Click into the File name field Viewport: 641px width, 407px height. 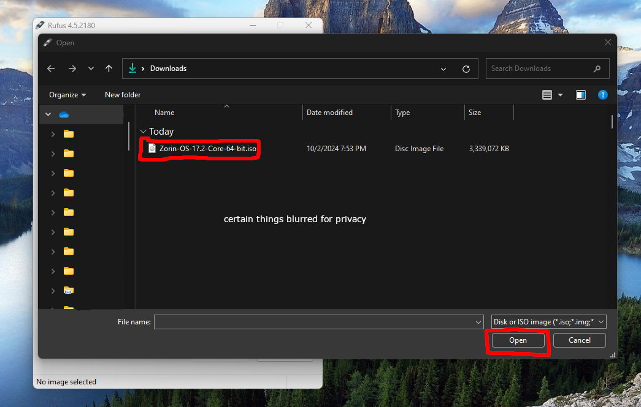pos(314,322)
